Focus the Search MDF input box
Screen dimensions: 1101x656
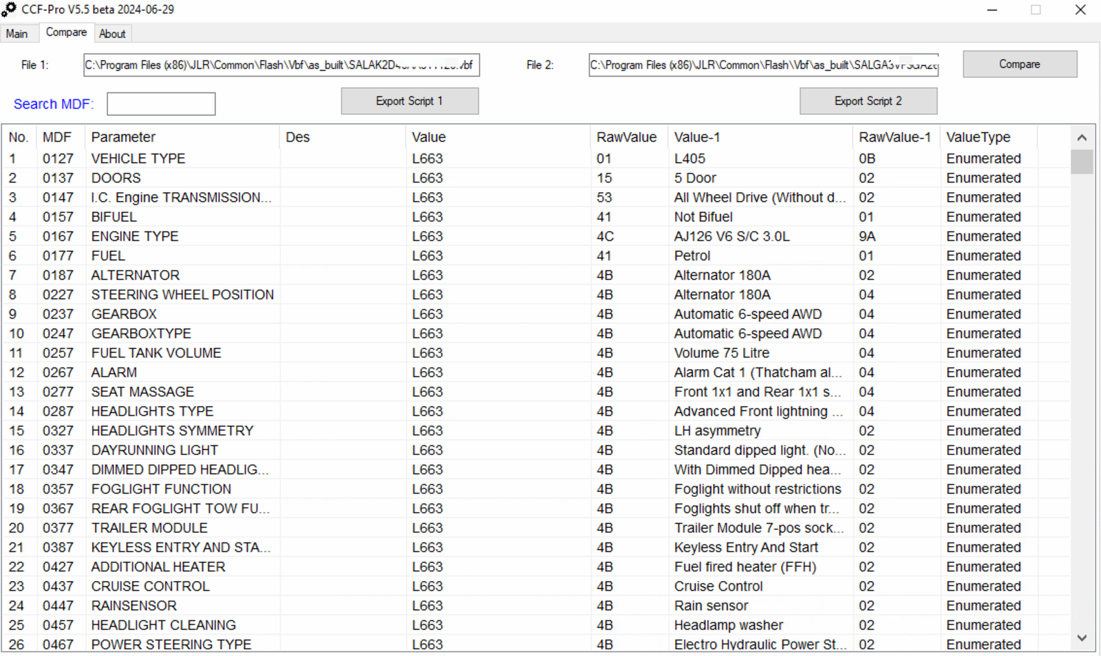click(161, 104)
